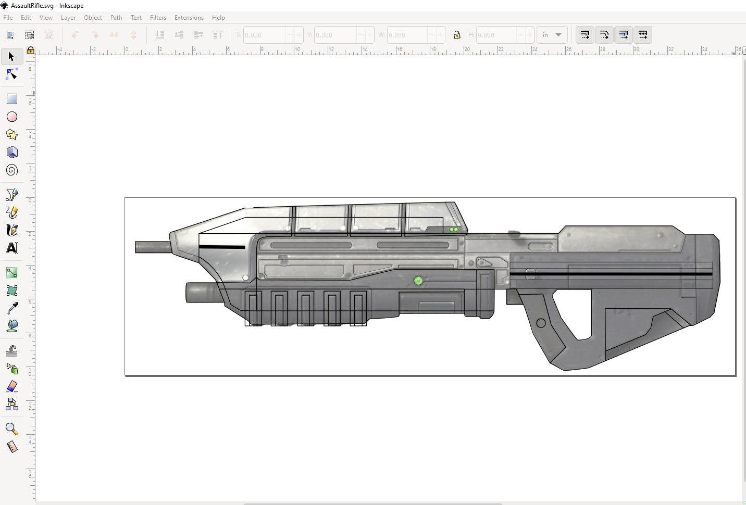Viewport: 746px width, 505px height.
Task: Toggle the width/height ratio lock
Action: click(457, 35)
